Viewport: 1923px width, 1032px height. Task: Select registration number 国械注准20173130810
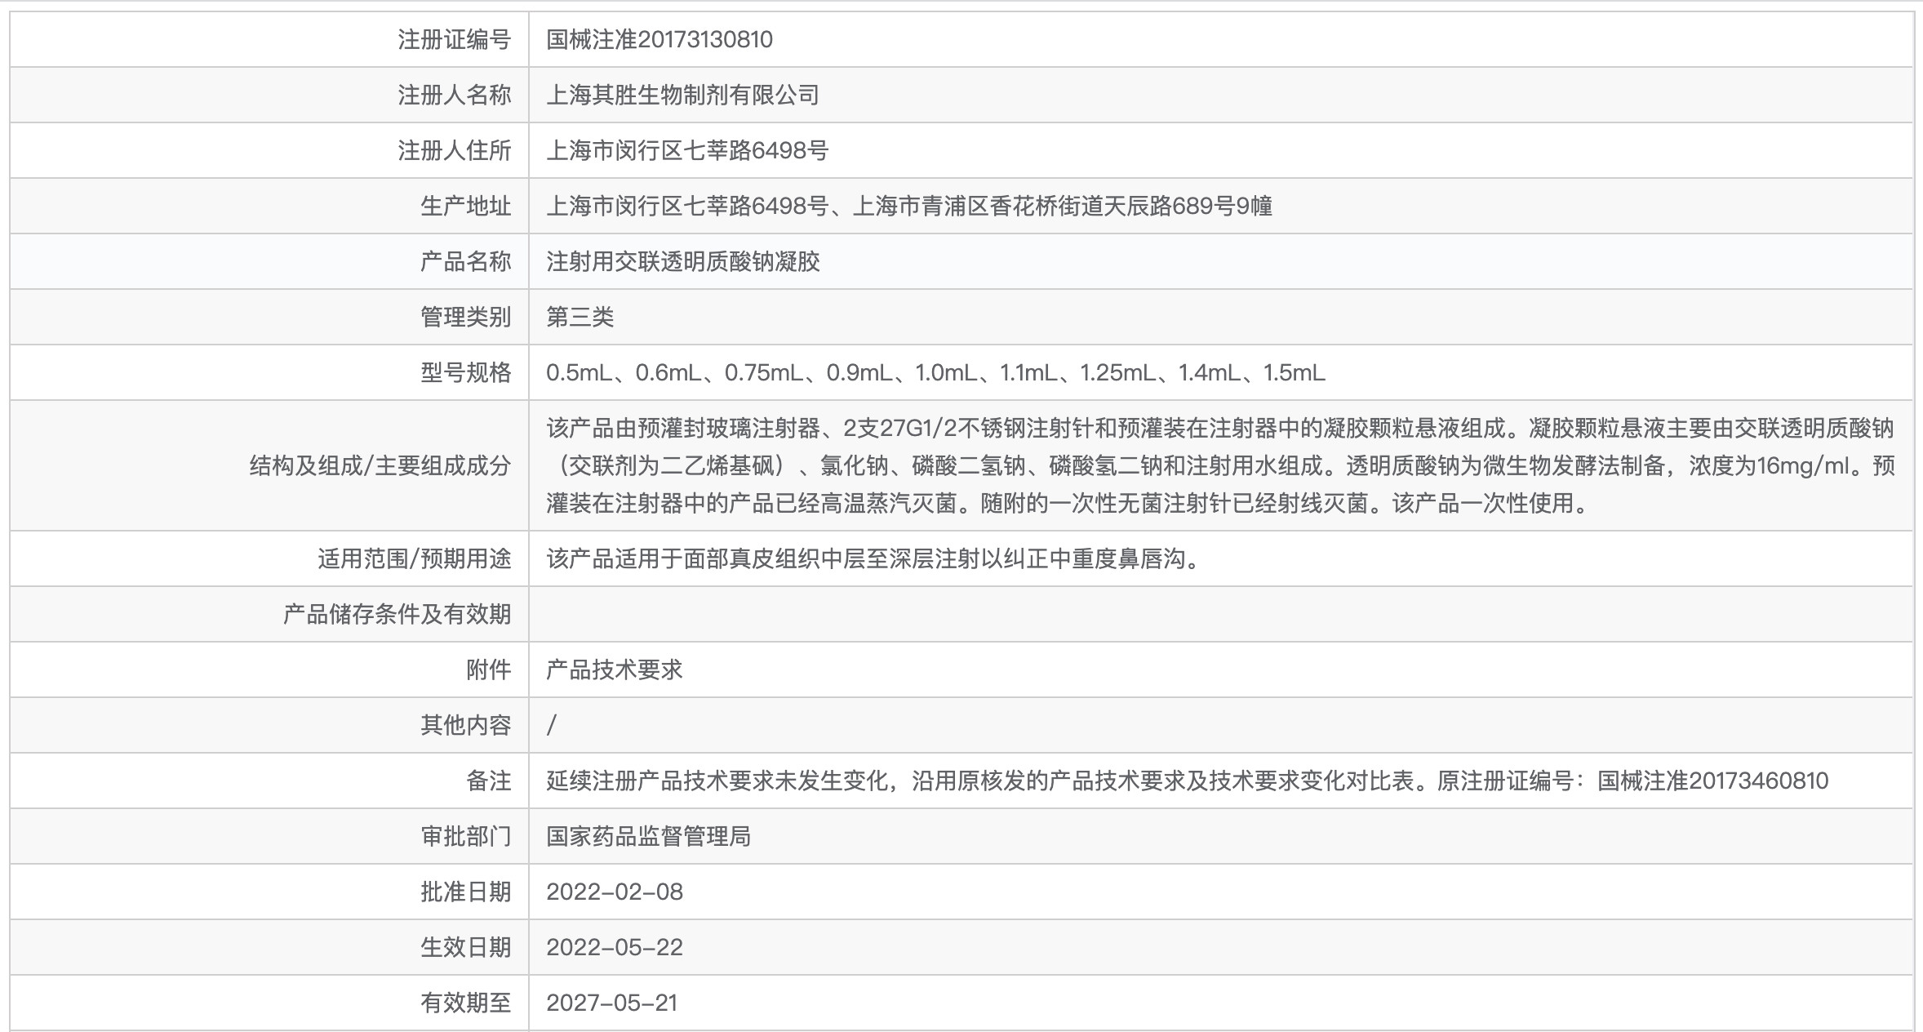(660, 39)
